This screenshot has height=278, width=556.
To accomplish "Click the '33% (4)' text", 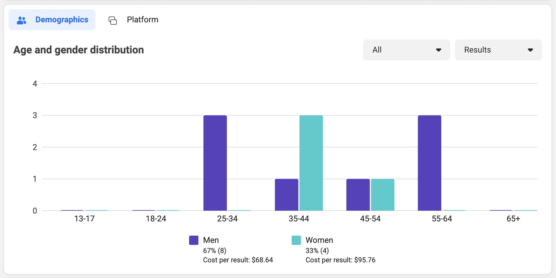I will (x=317, y=250).
